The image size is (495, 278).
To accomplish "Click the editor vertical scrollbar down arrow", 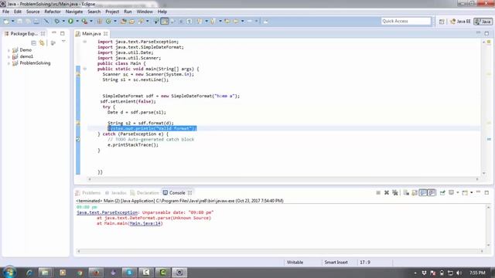I will pyautogui.click(x=483, y=173).
